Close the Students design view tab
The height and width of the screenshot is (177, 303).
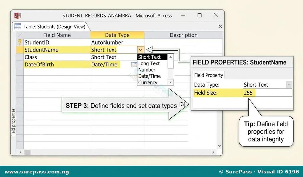click(x=220, y=26)
